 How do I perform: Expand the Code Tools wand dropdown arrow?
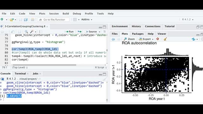click(36, 32)
